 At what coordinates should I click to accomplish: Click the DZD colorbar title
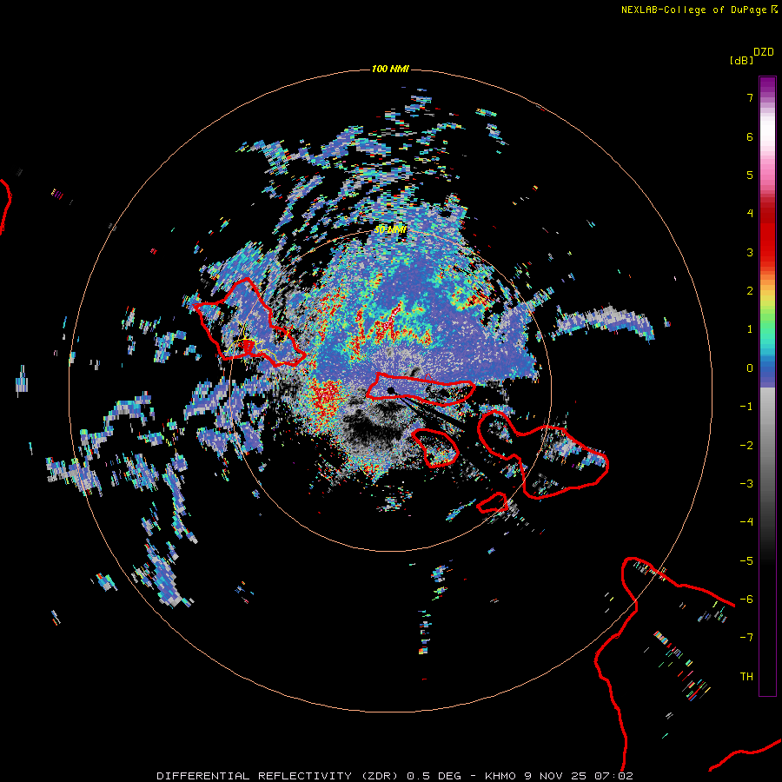[x=764, y=52]
